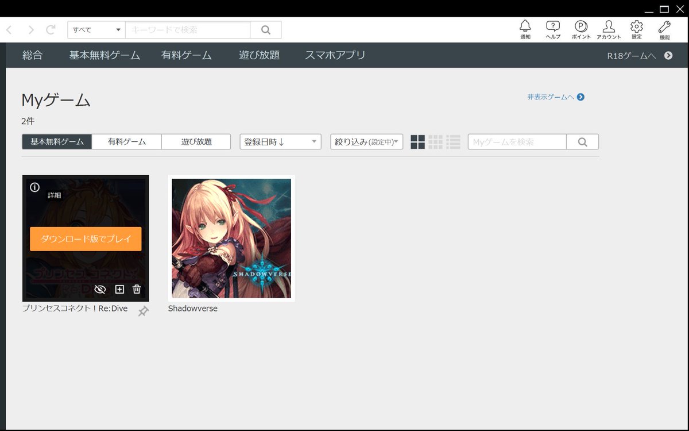Open the すべて search category dropdown
This screenshot has height=431, width=689.
[x=96, y=30]
